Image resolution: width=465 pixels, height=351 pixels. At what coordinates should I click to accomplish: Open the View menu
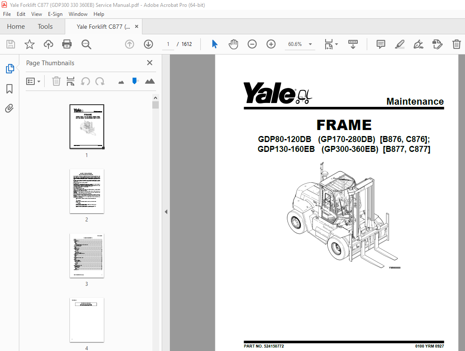coord(36,14)
